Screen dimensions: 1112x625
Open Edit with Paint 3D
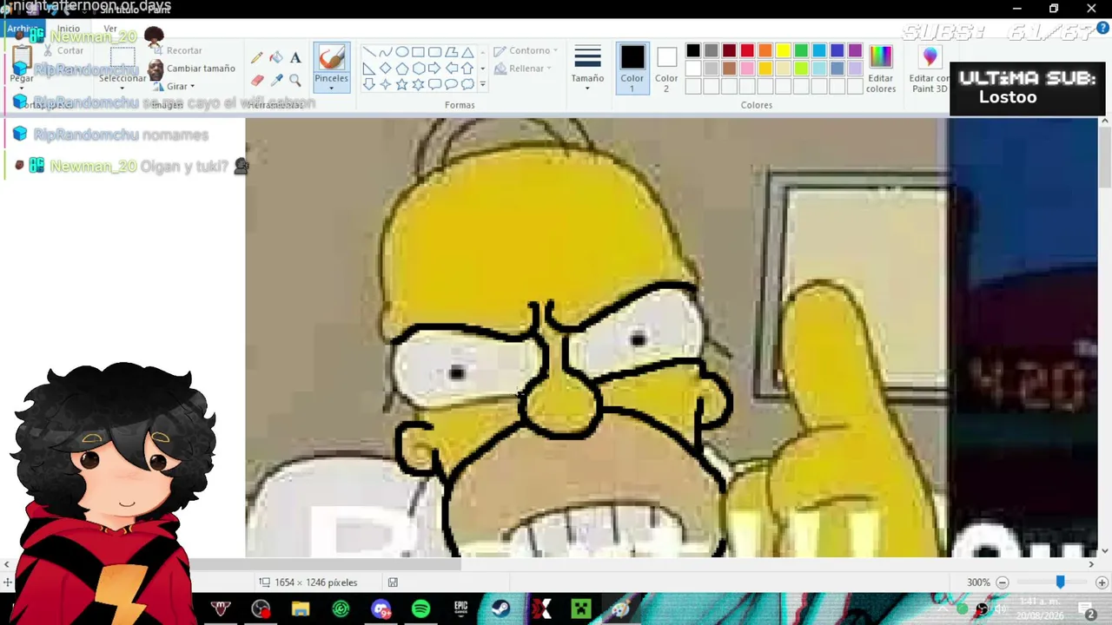930,69
